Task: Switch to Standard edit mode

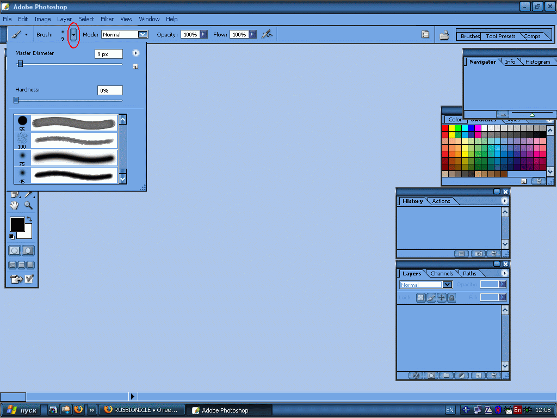Action: click(x=15, y=250)
